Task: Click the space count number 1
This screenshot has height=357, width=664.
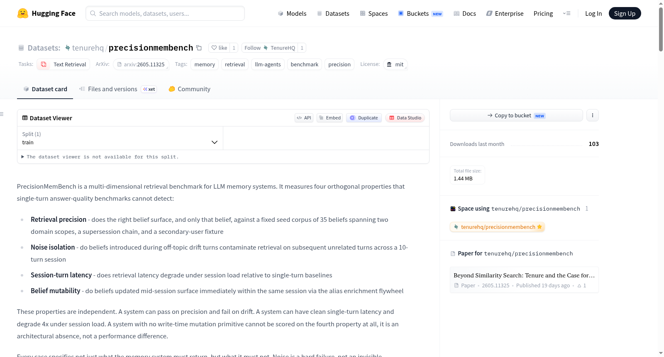Action: click(587, 209)
